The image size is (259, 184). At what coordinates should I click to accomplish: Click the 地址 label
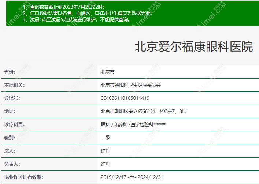click(10, 112)
